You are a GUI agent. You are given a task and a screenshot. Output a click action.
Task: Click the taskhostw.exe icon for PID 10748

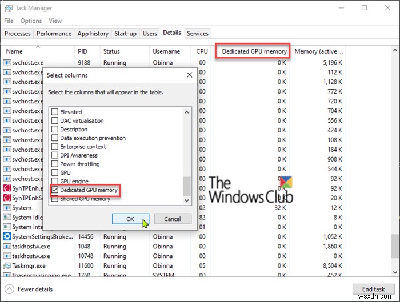pyautogui.click(x=7, y=256)
